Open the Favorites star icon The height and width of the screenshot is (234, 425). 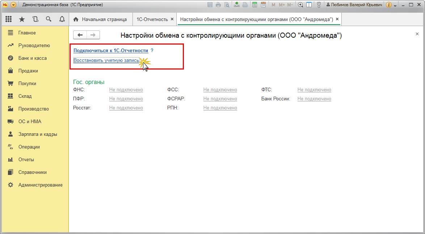22,19
